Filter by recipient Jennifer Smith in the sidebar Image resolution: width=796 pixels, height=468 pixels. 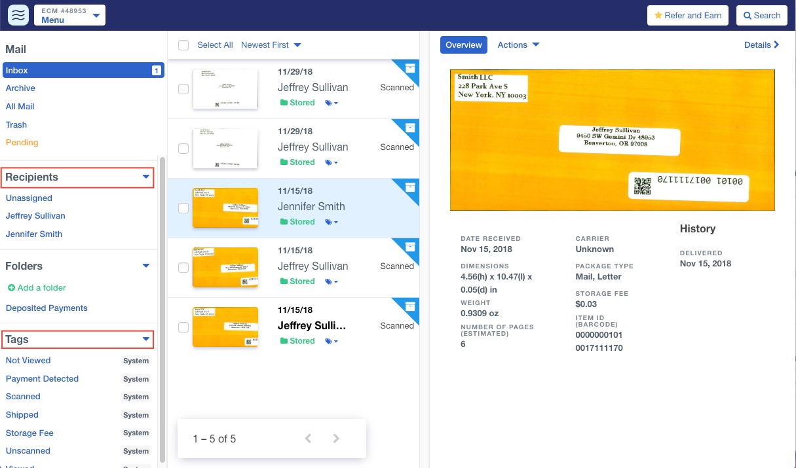[34, 234]
